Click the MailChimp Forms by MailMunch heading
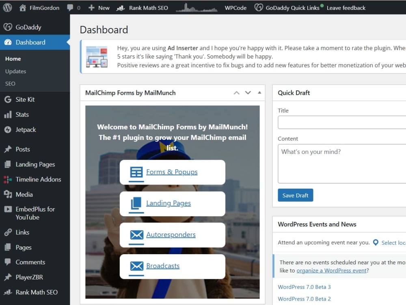406x305 pixels. pyautogui.click(x=130, y=93)
